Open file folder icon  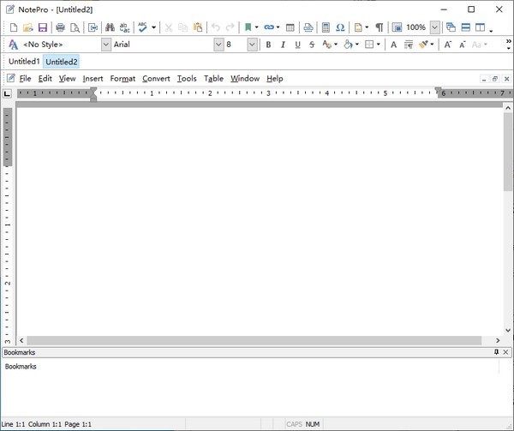28,27
